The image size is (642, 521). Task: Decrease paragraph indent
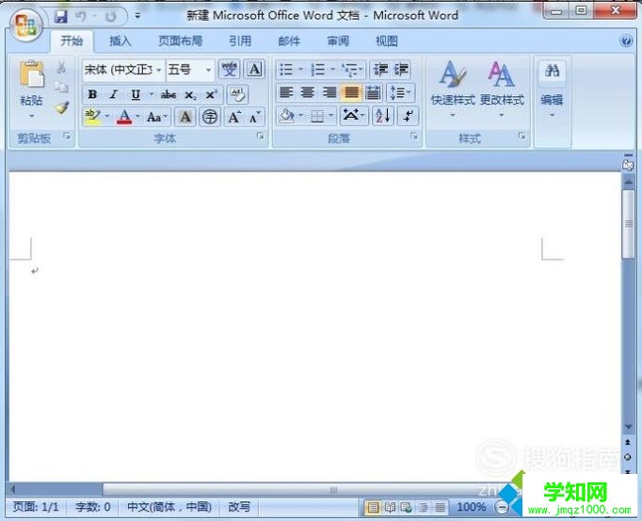(x=380, y=70)
